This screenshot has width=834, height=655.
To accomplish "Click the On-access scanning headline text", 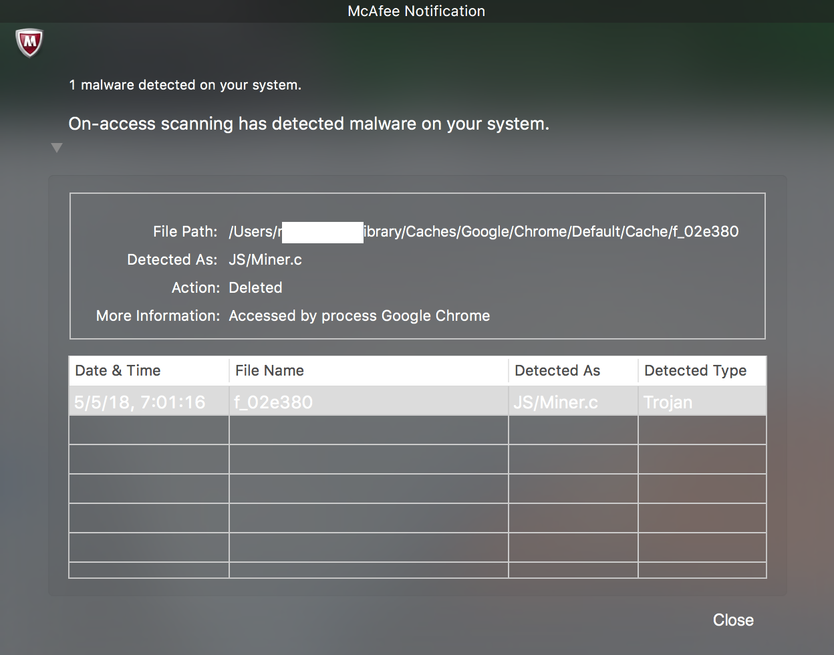I will (309, 124).
